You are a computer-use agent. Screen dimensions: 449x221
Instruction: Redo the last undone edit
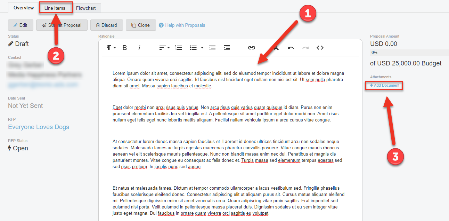click(x=305, y=48)
